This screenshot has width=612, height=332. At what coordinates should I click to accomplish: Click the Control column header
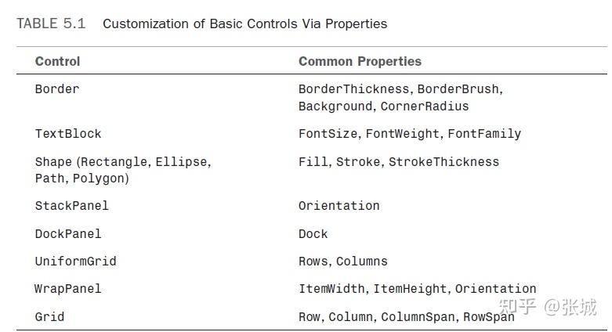(57, 61)
